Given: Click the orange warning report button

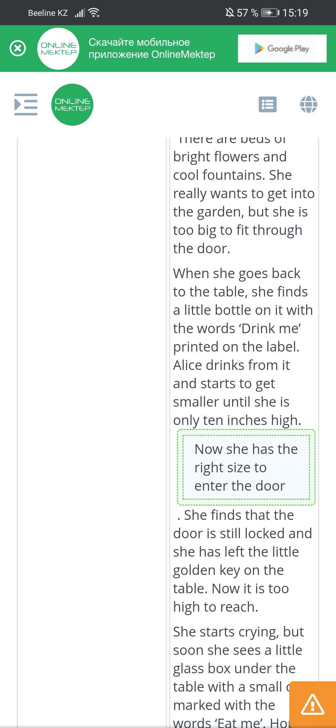Looking at the screenshot, I should pos(312,704).
